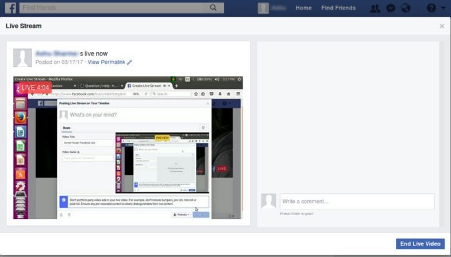This screenshot has width=451, height=257.
Task: Click the End Live Video button
Action: coord(420,243)
